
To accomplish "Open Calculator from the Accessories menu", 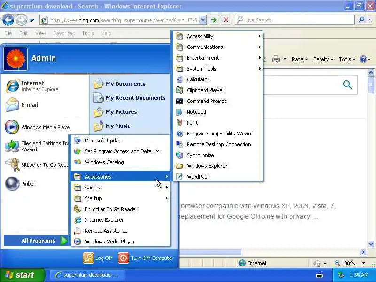I will (x=218, y=79).
